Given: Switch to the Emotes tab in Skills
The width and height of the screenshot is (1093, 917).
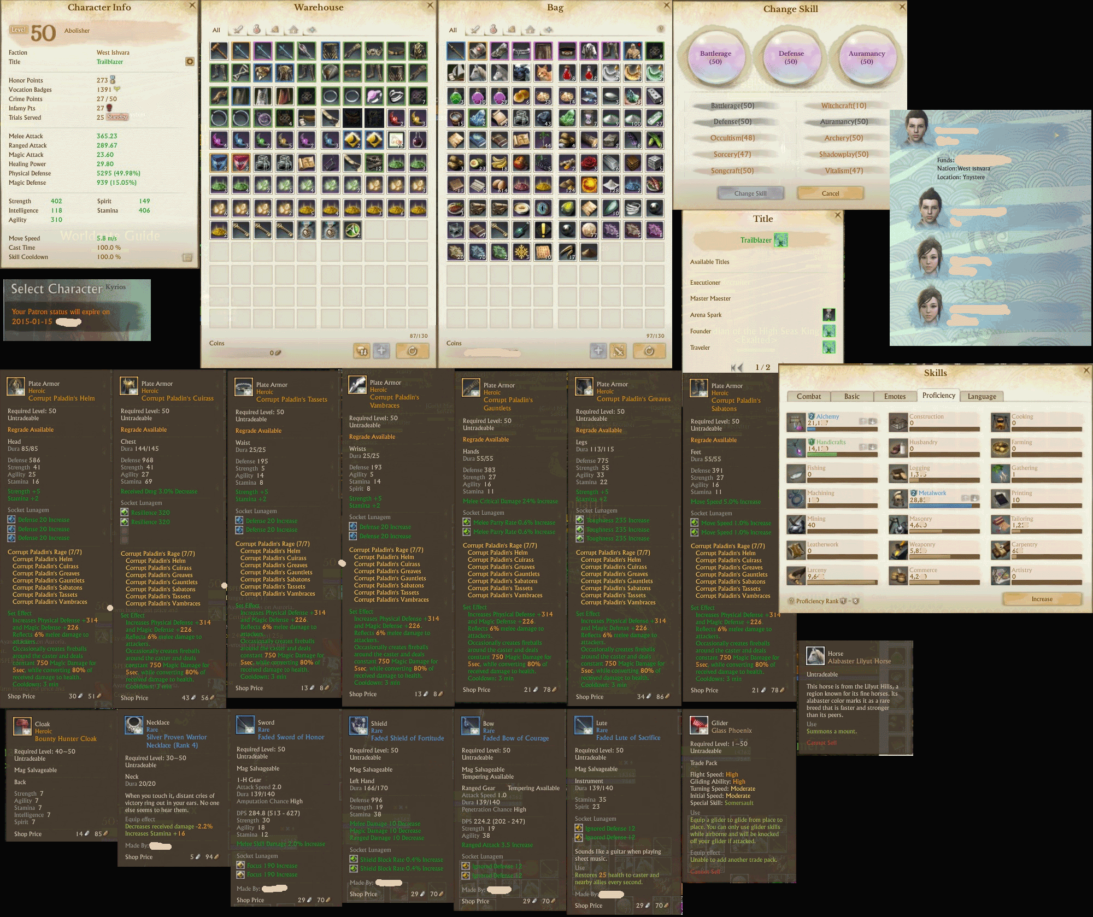Looking at the screenshot, I should tap(895, 397).
